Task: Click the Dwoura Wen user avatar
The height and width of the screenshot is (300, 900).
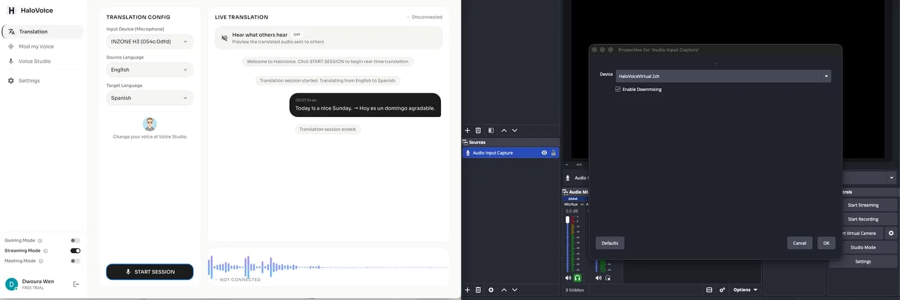Action: click(x=11, y=284)
